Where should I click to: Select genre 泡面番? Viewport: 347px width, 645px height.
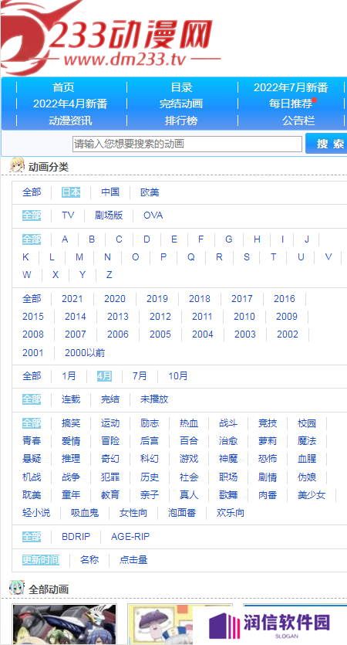pos(182,513)
